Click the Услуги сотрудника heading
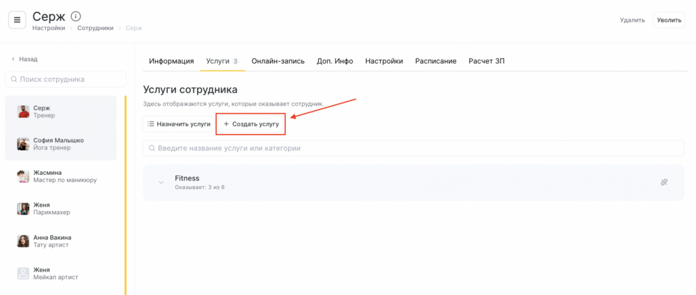Image resolution: width=696 pixels, height=295 pixels. [x=190, y=90]
